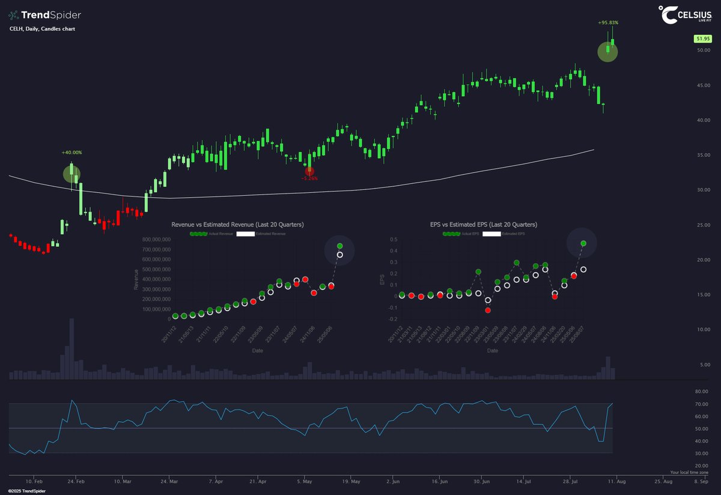721x495 pixels.
Task: Click the 80.00 RSI axis label
Action: tap(703, 390)
